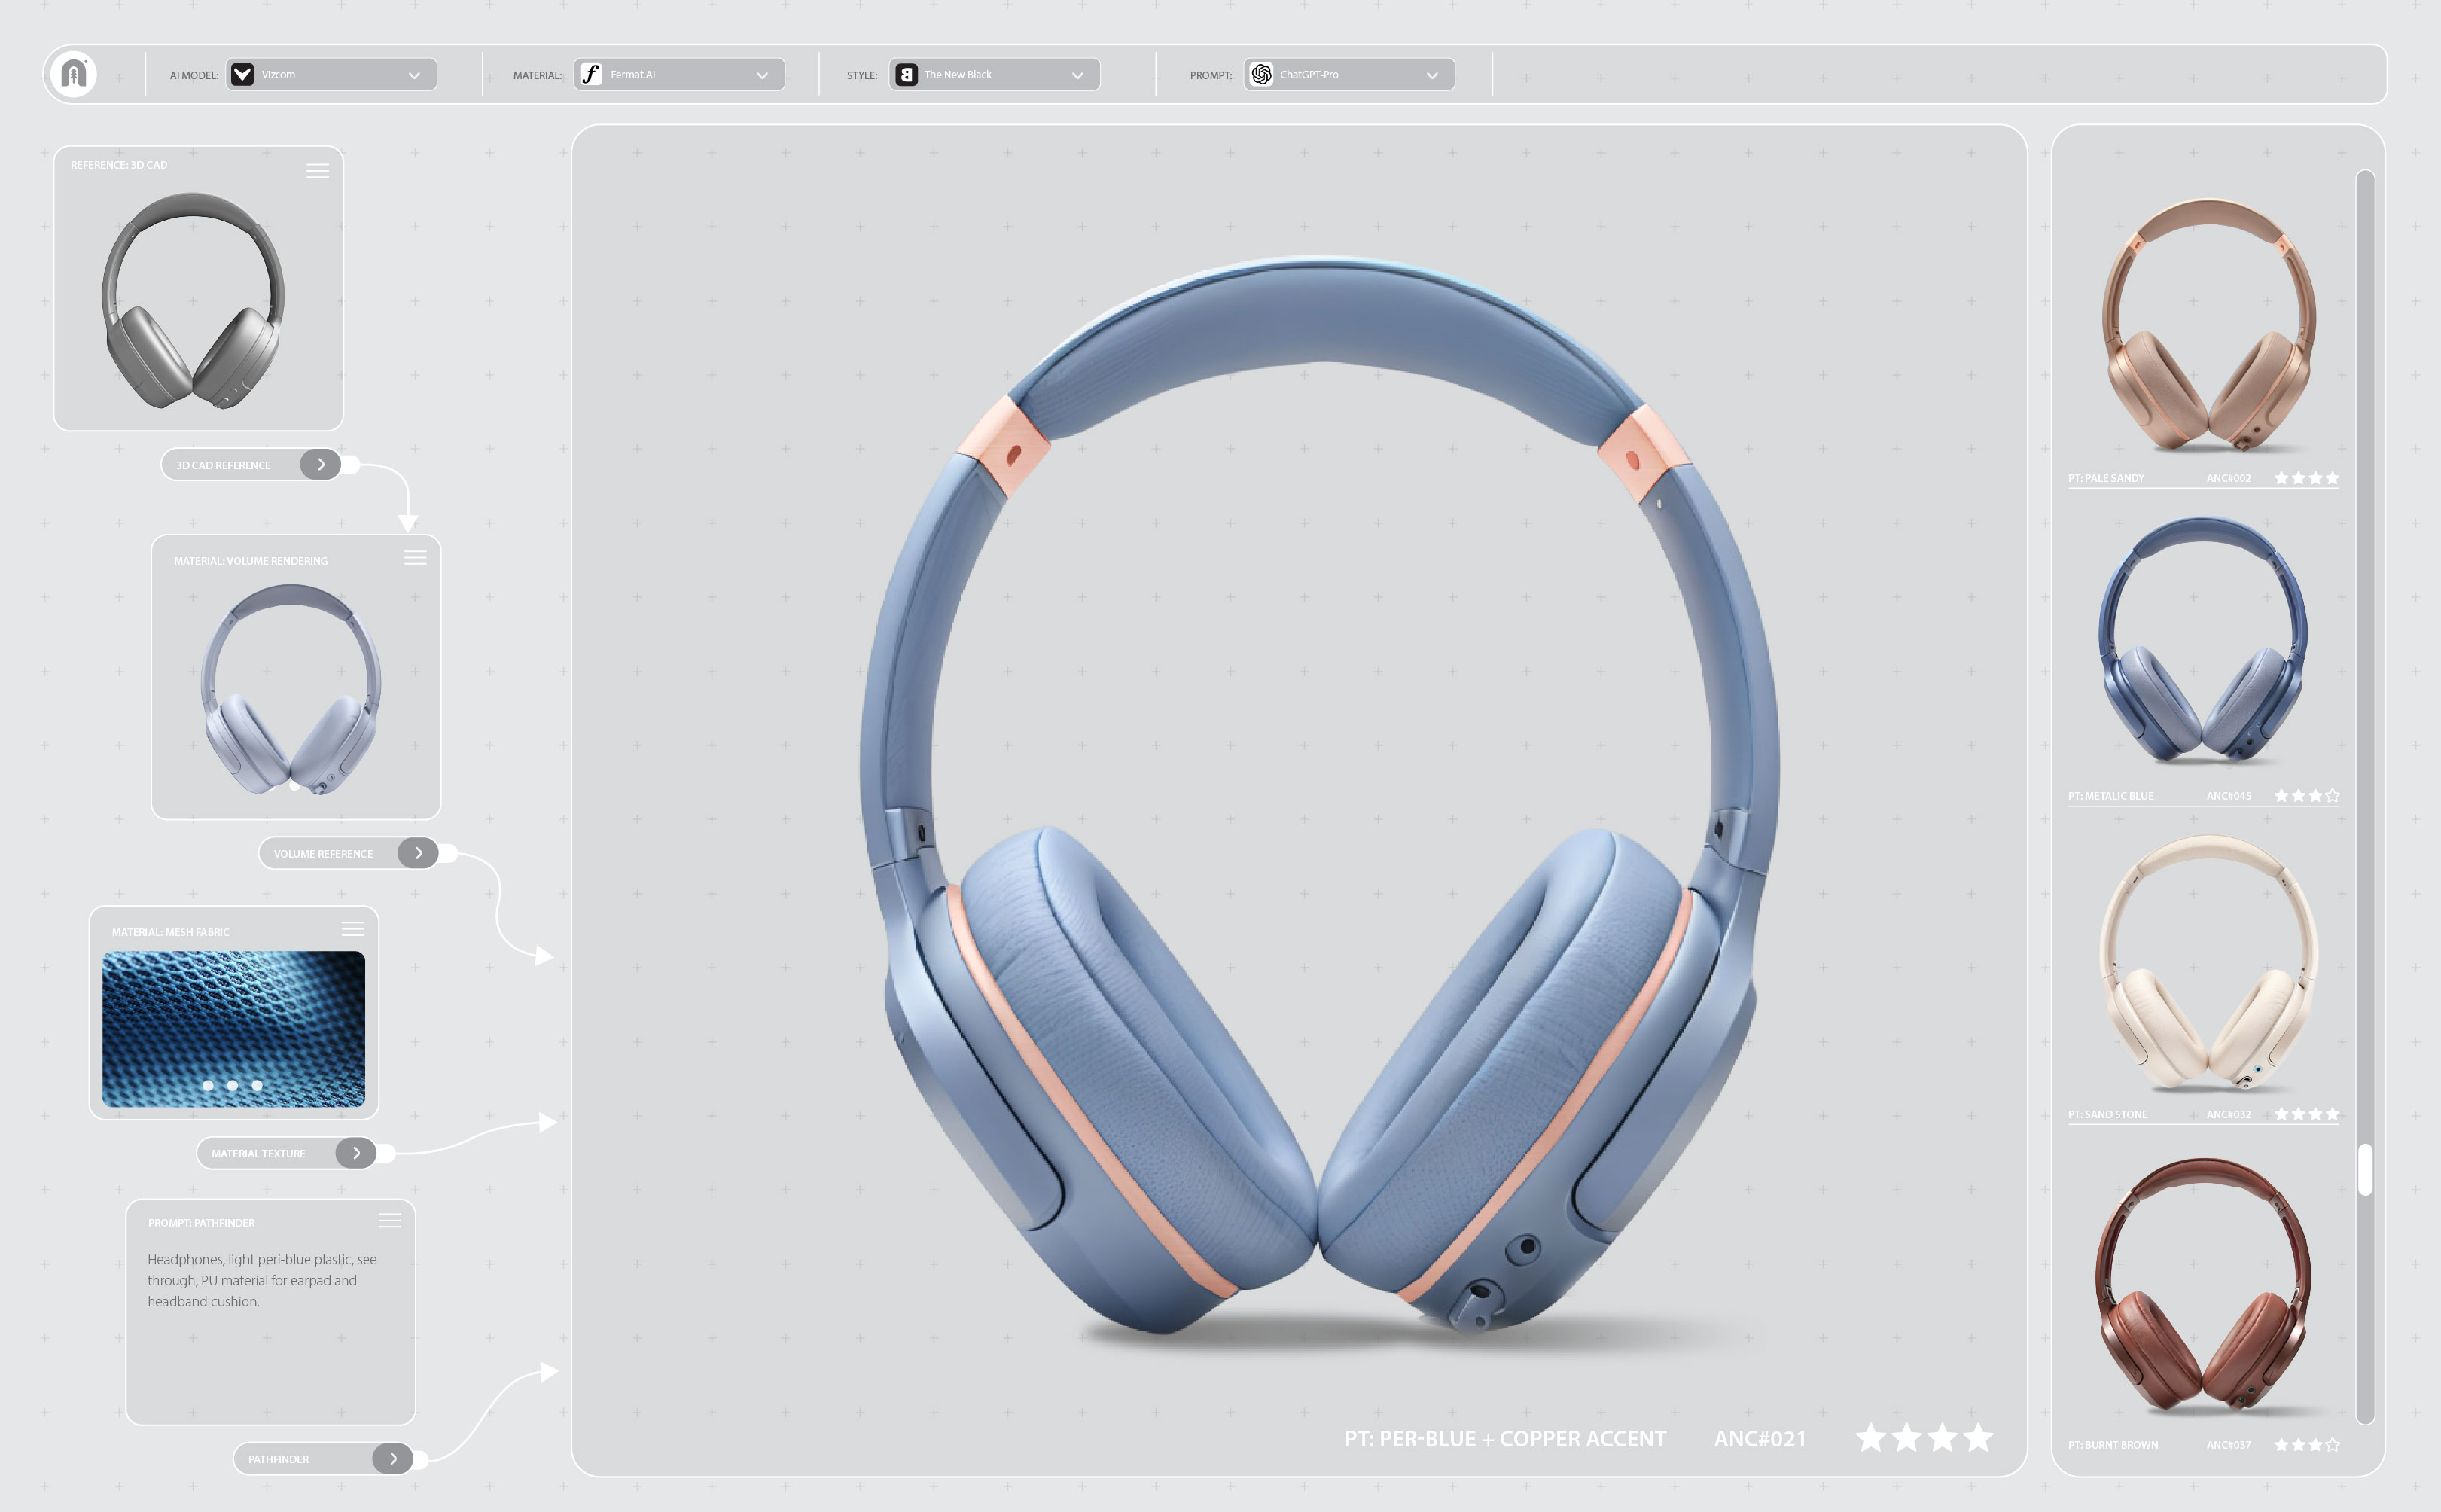
Task: Click the Pathfinder arrow button
Action: tap(393, 1459)
